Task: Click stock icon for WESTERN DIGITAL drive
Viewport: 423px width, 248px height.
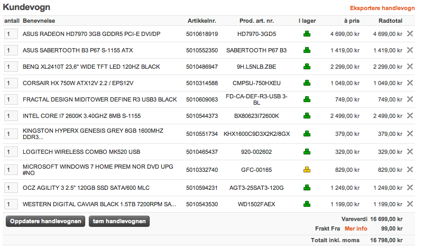Action: [x=307, y=204]
